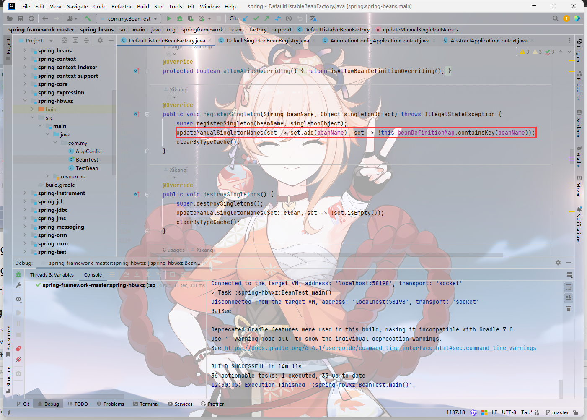
Task: Open the Gradle command_line_warnings documentation link
Action: click(x=380, y=348)
